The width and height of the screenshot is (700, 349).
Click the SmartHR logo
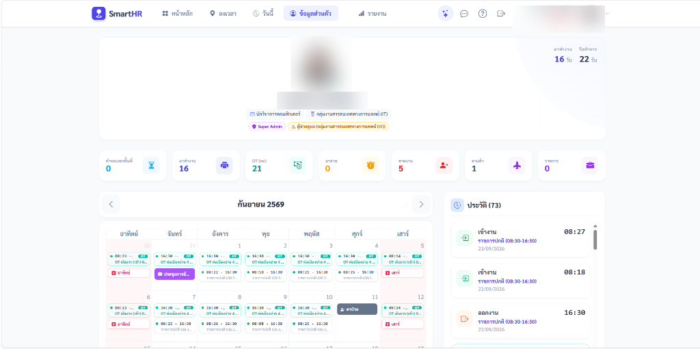click(117, 14)
